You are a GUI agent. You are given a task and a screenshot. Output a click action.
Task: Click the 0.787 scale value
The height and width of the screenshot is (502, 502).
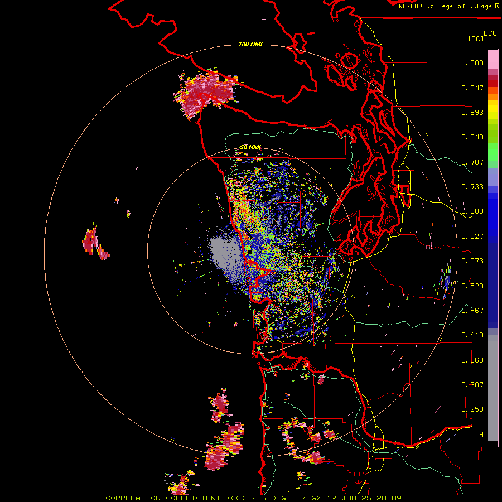(472, 162)
